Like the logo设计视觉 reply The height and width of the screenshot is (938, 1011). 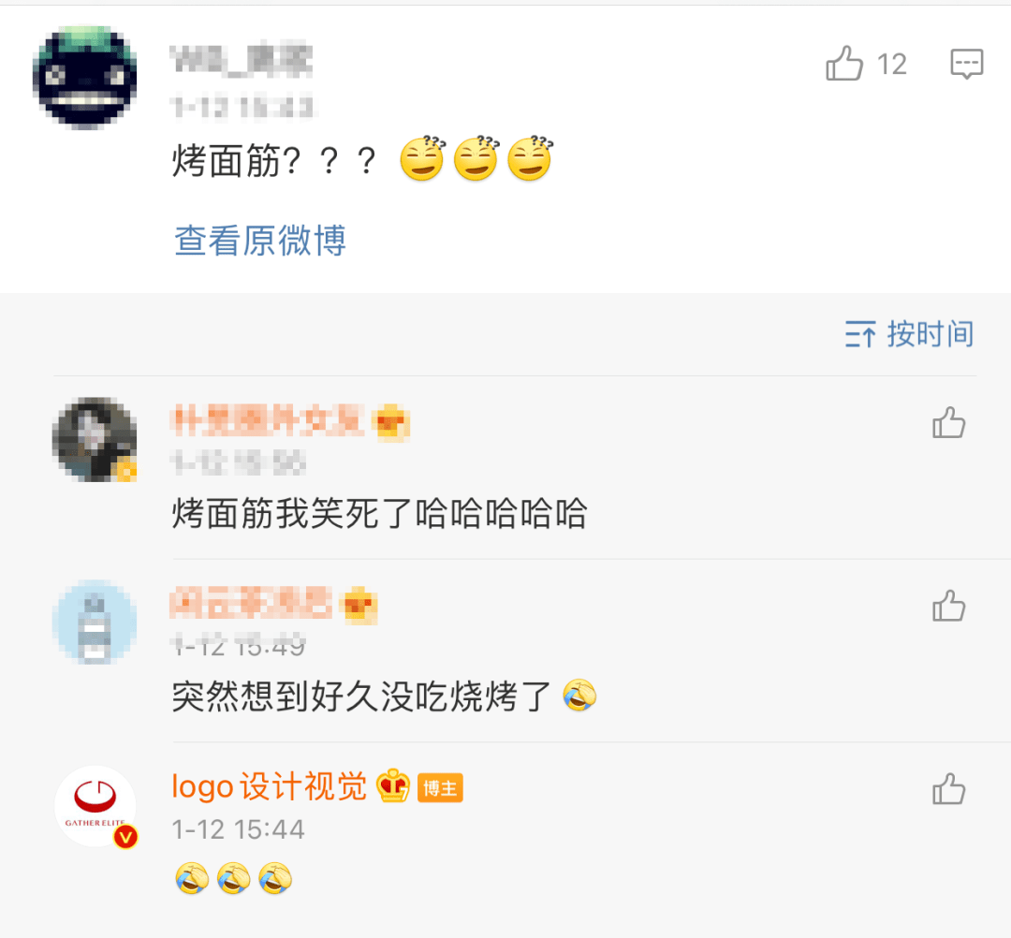948,789
